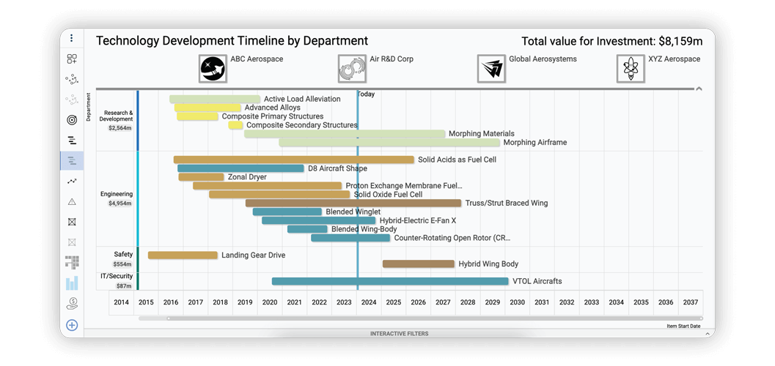Click the VTOL Aircrafts timeline bar
775x366 pixels.
tap(389, 281)
